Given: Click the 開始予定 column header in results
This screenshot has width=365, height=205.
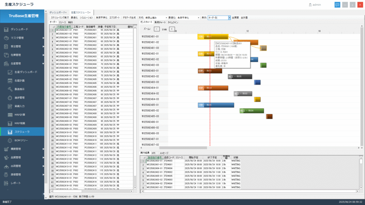Looking at the screenshot, I should point(194,158).
